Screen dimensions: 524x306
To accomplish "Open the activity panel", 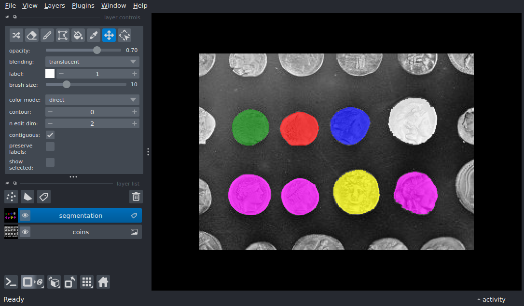I will [491, 299].
